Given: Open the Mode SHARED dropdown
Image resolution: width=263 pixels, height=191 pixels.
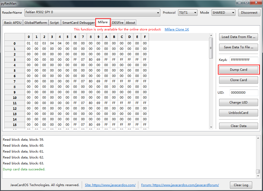Looking at the screenshot, I should [x=223, y=12].
